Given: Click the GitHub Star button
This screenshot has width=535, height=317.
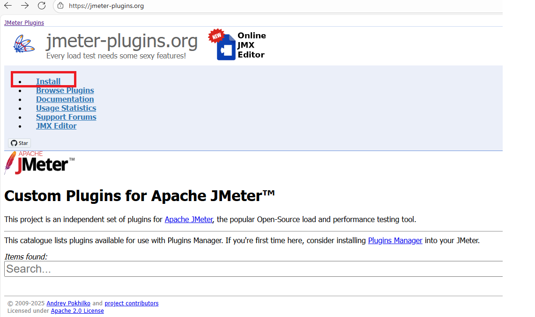Looking at the screenshot, I should tap(20, 143).
